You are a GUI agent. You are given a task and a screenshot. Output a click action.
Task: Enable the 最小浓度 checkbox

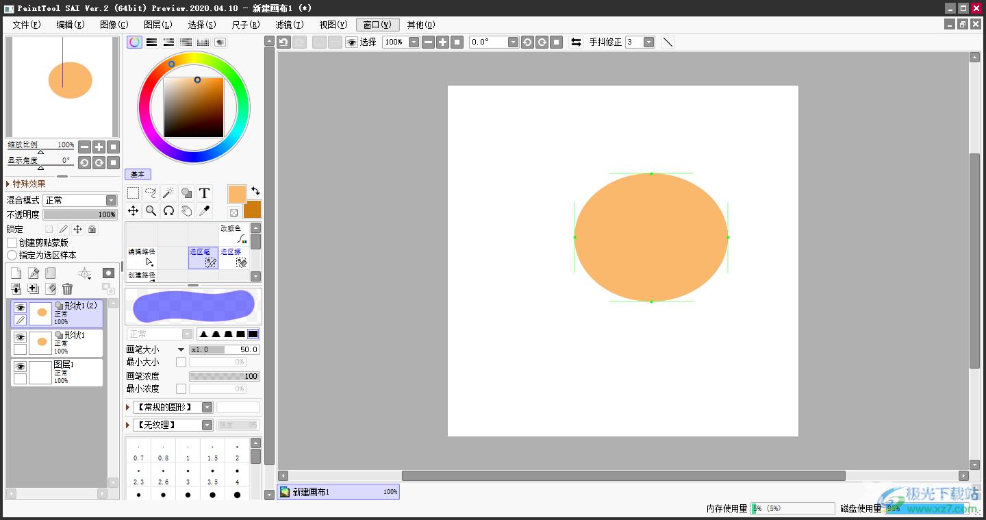[x=181, y=388]
